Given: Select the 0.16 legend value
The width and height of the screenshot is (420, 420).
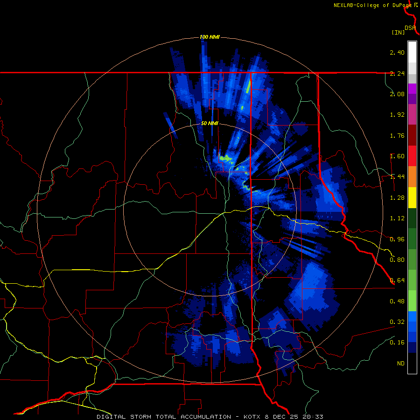Looking at the screenshot, I should click(x=397, y=343).
